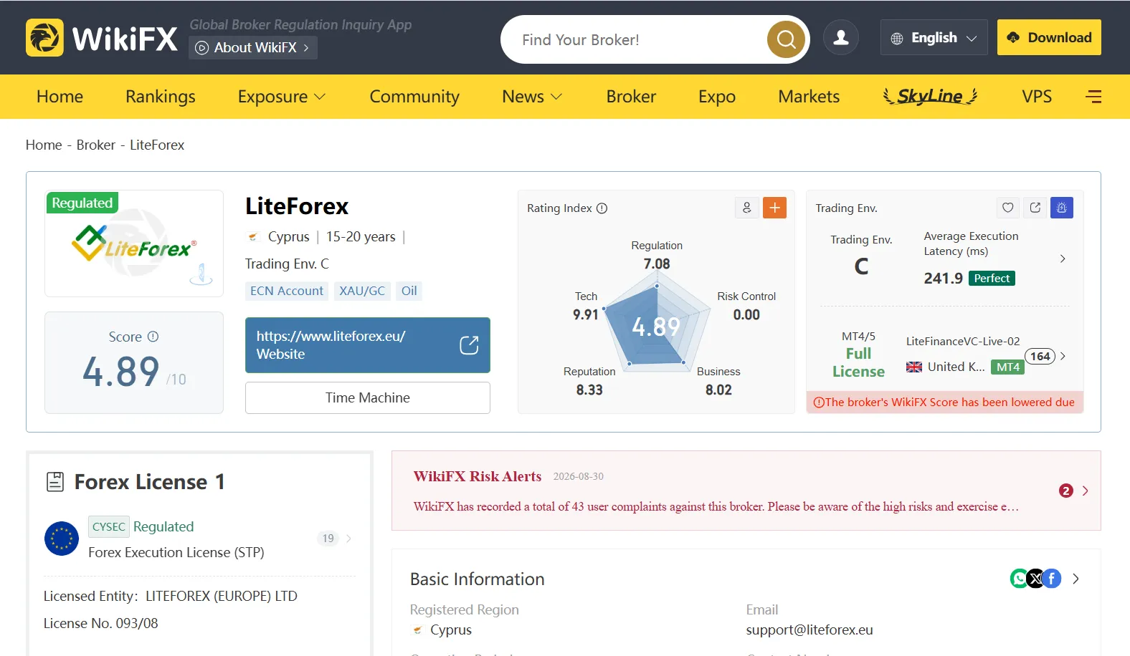
Task: Click the red score-lowered warning notice
Action: (944, 402)
